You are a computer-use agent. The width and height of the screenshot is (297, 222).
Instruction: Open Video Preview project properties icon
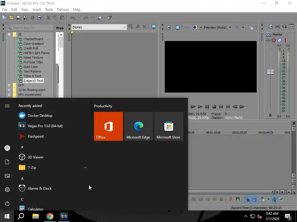[169, 27]
